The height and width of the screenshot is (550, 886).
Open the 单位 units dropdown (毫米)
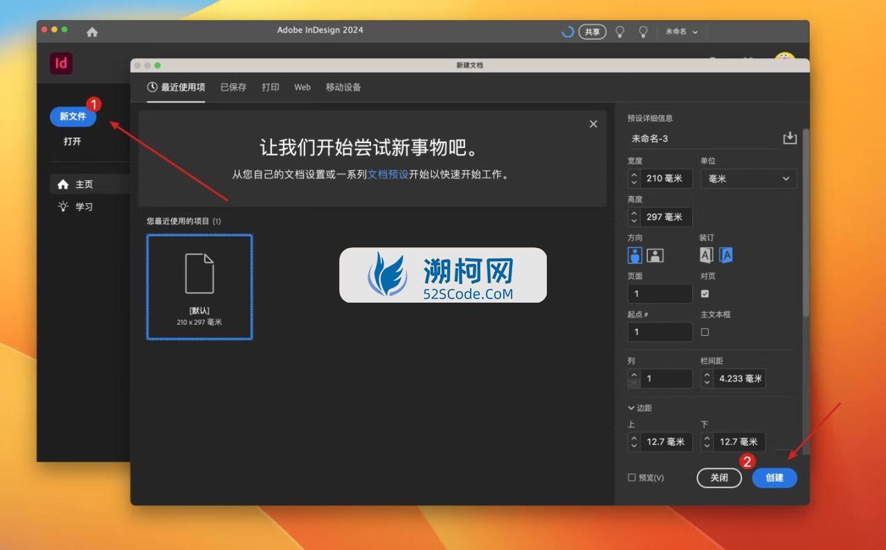click(748, 178)
